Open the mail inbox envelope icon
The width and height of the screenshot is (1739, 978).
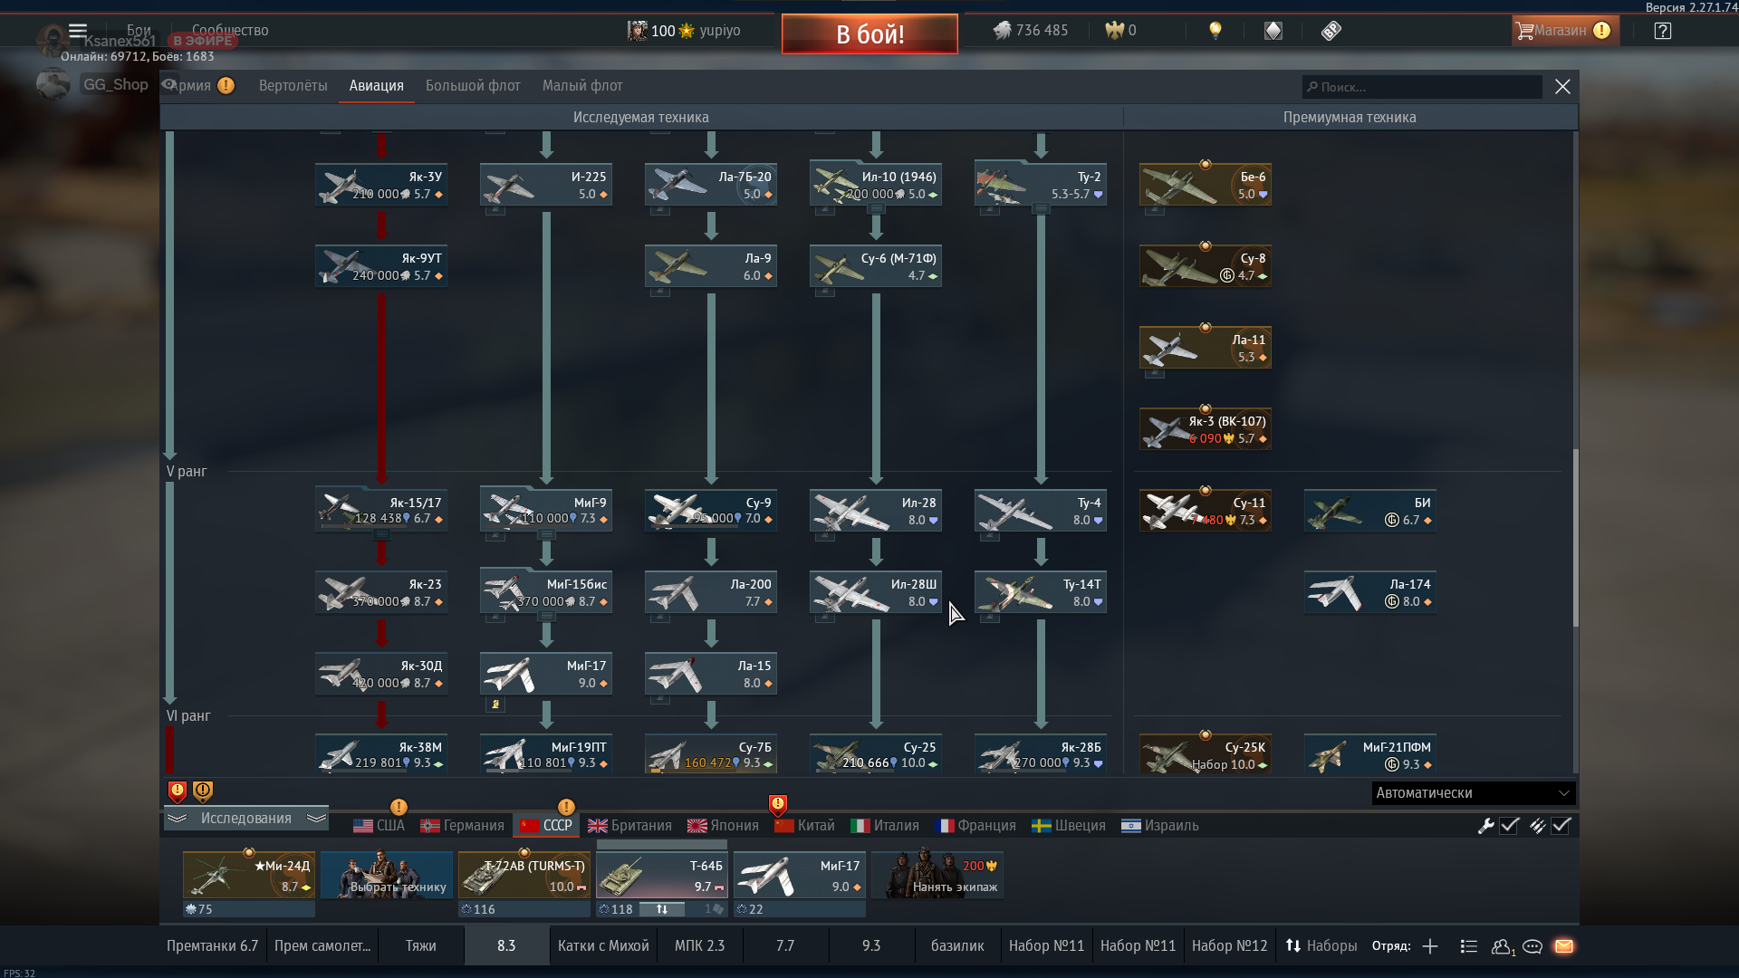(x=1564, y=946)
